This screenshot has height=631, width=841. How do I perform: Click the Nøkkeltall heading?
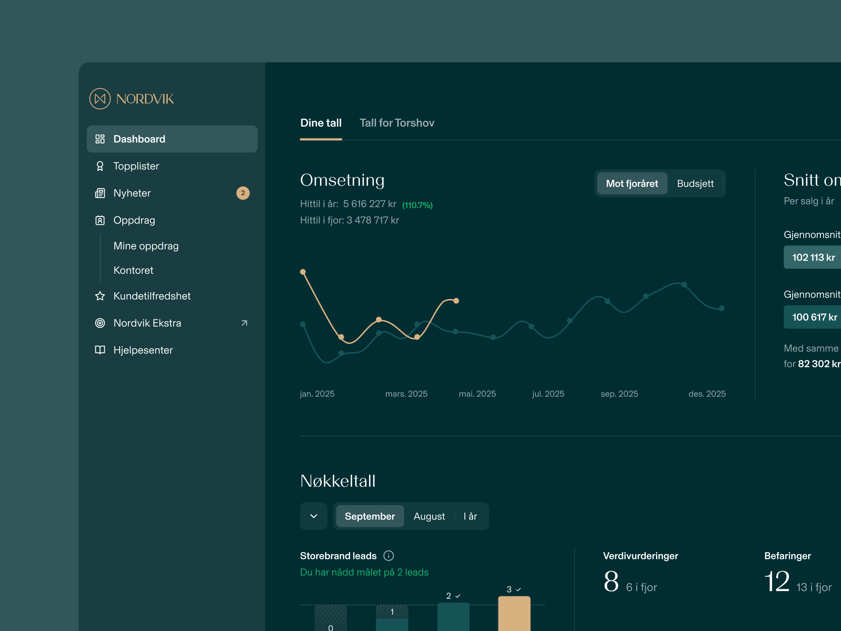pos(338,481)
